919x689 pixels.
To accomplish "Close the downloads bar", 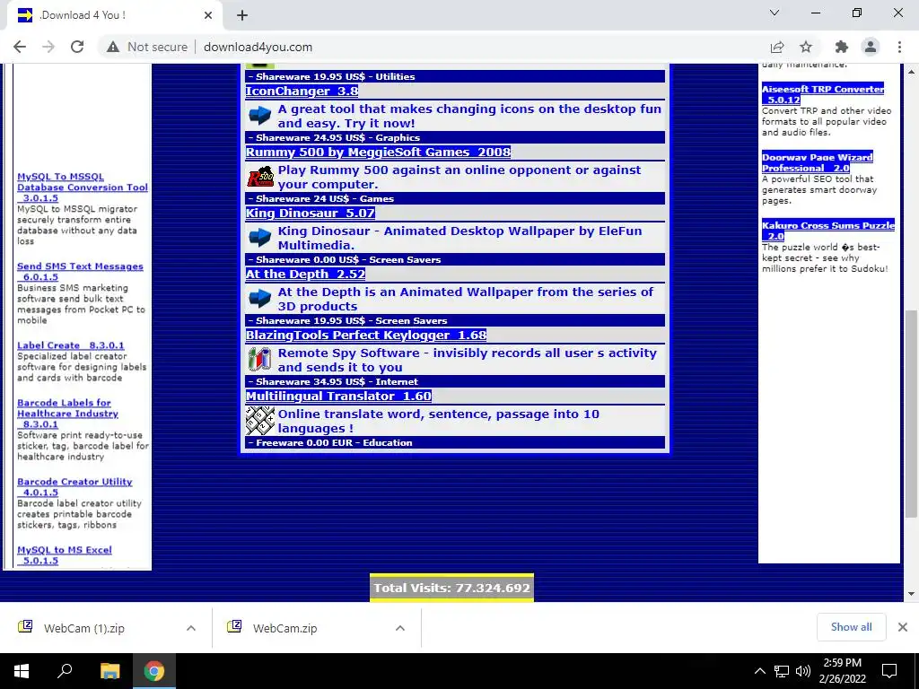I will point(903,627).
